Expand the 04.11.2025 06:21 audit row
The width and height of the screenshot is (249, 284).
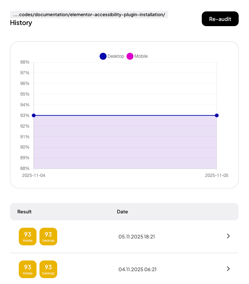[228, 269]
